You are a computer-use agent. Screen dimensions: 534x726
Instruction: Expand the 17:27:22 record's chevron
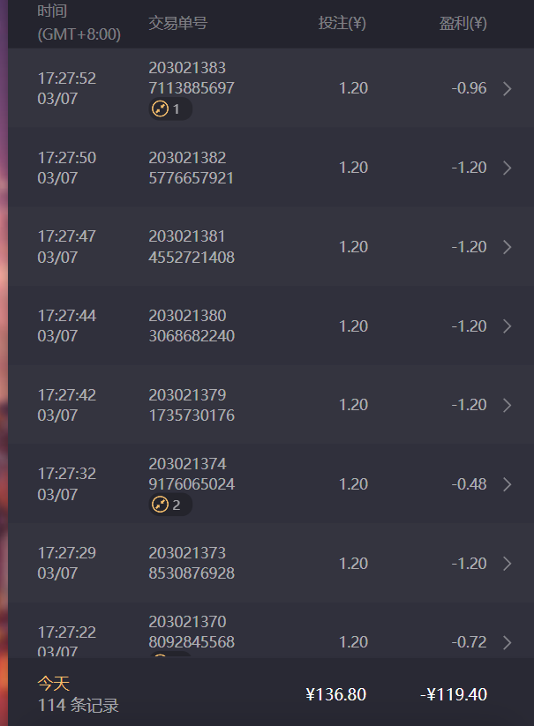click(x=507, y=642)
